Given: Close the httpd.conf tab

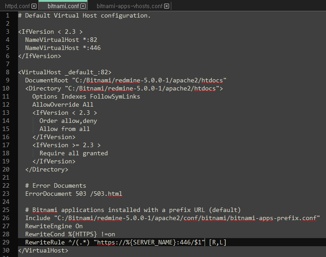Looking at the screenshot, I should point(34,6).
